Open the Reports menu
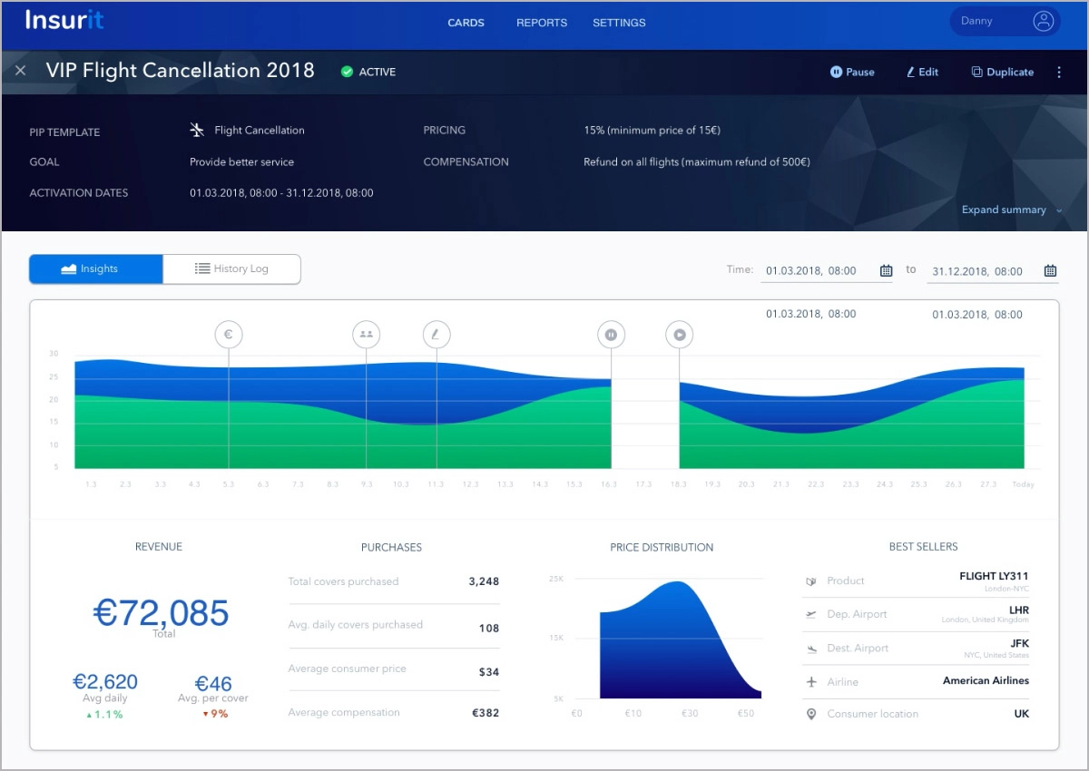 pos(542,23)
